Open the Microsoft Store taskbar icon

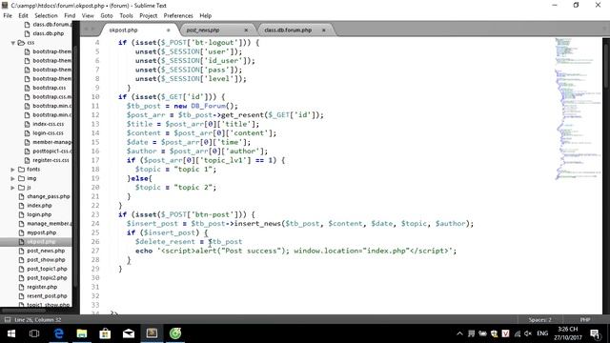[x=105, y=333]
